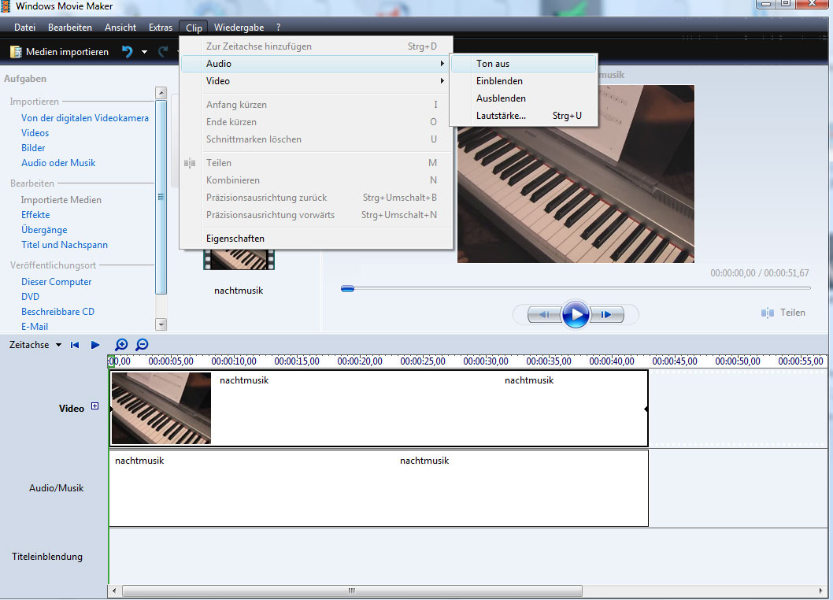
Task: Play the timeline using the small play icon
Action: click(95, 345)
